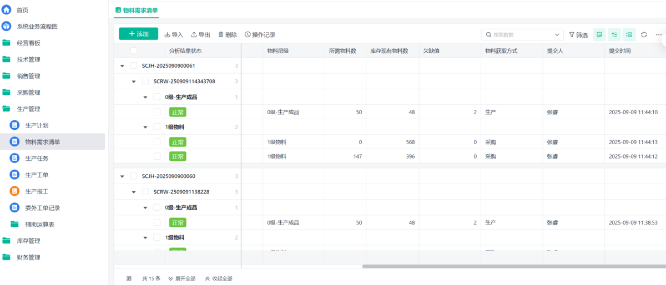Check the row with 11:44:13 timestamp
666x285 pixels.
157,142
